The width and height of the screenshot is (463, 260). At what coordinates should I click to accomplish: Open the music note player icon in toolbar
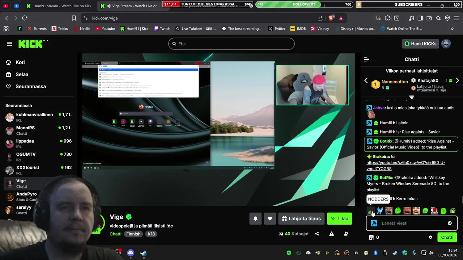pos(411,18)
